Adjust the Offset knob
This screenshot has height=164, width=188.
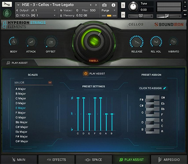pos(51,42)
